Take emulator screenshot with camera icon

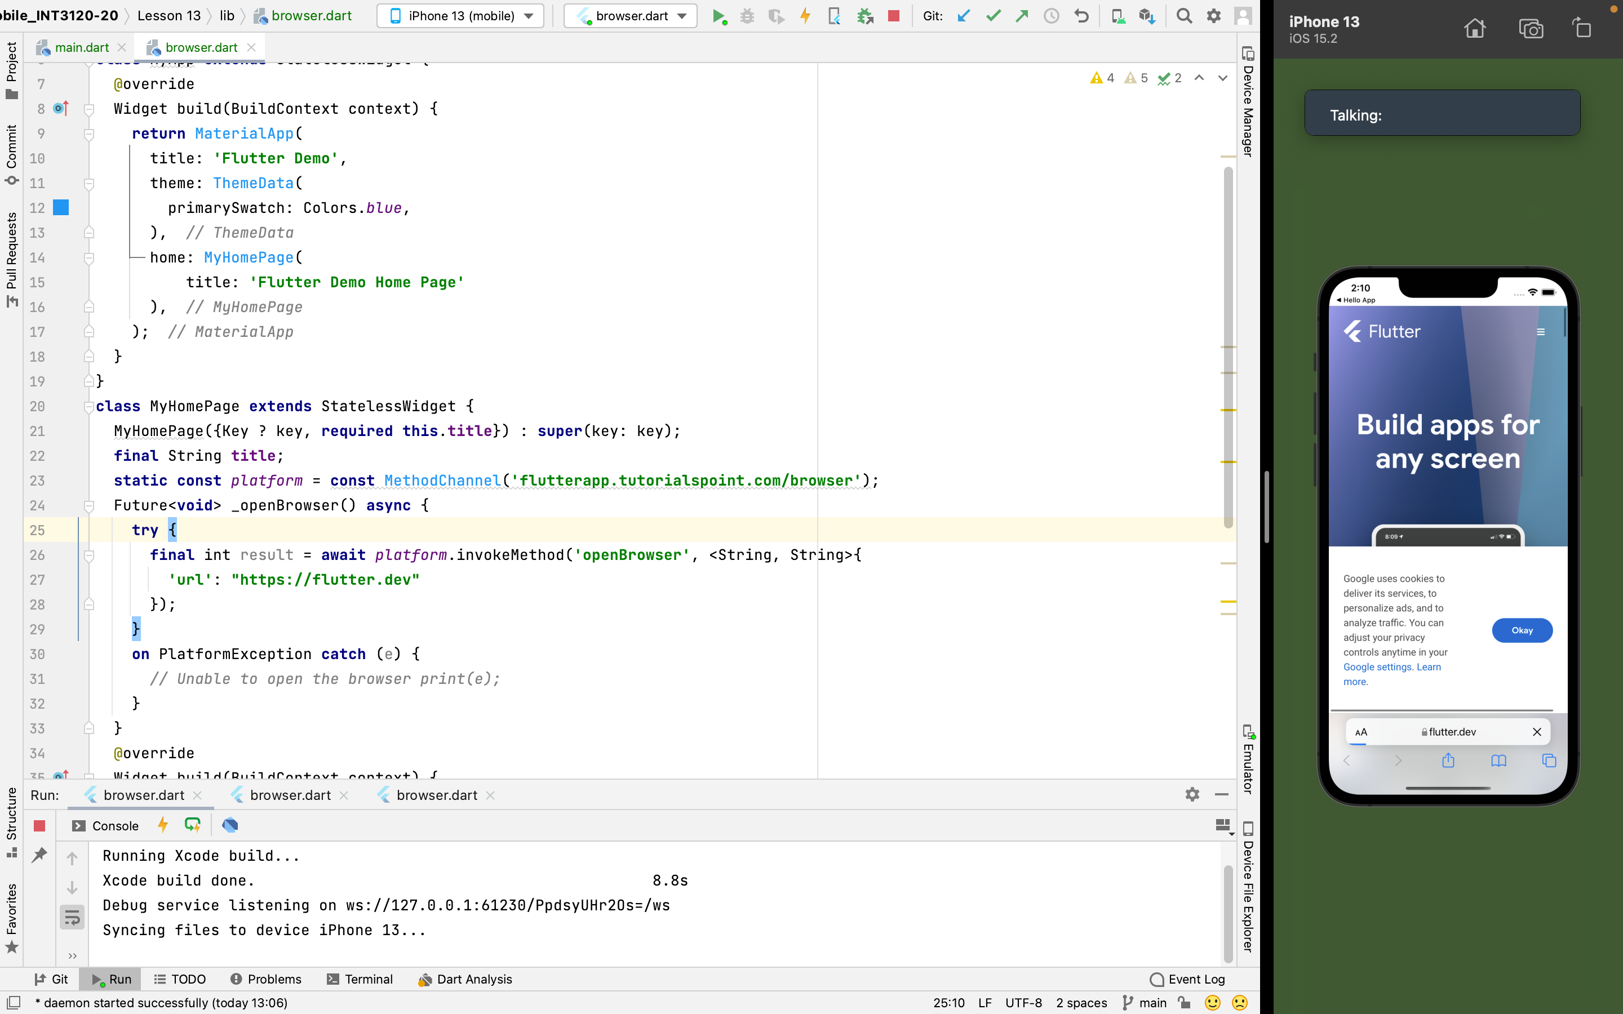[1531, 29]
